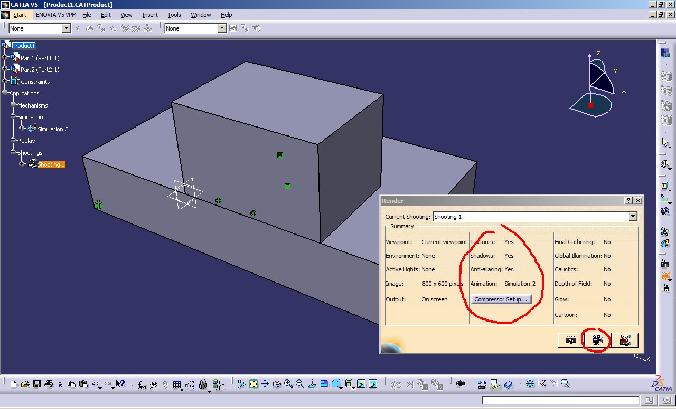Screen dimensions: 676x409
Task: Expand the Simulation.2 tree node
Action: coord(22,129)
